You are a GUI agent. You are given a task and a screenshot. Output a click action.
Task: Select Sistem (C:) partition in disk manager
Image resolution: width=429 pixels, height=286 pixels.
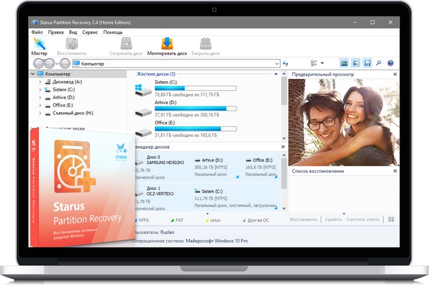coord(235,198)
